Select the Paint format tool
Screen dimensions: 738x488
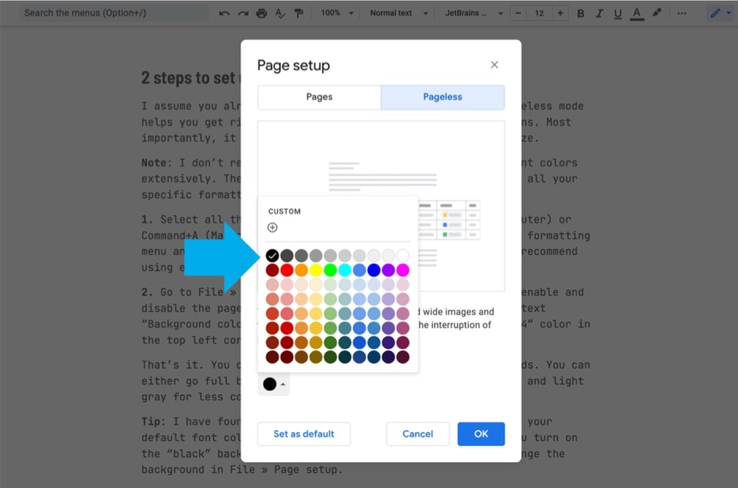299,12
